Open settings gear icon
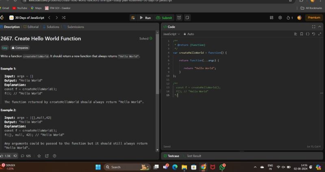Screen dimensions: 325x172 tap(280, 17)
